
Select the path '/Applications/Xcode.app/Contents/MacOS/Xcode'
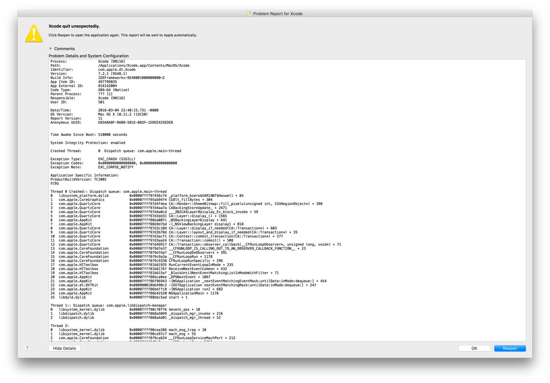[x=143, y=65]
